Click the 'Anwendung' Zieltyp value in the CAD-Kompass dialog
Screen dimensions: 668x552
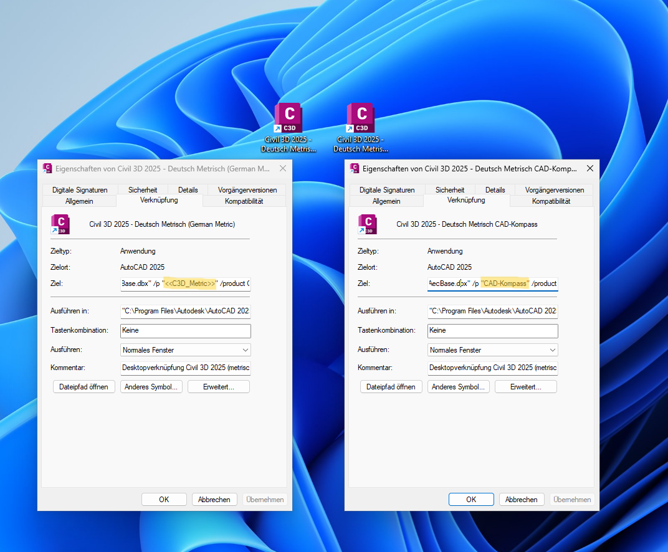point(445,251)
